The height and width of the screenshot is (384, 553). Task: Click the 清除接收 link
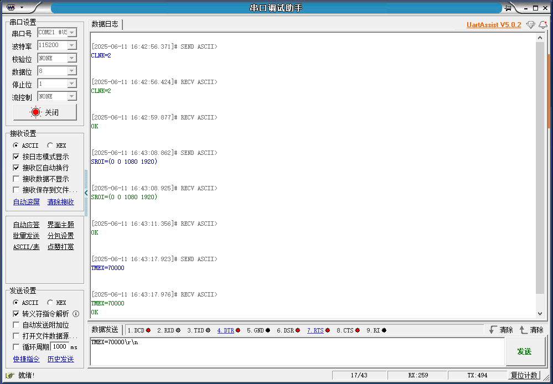pos(60,202)
